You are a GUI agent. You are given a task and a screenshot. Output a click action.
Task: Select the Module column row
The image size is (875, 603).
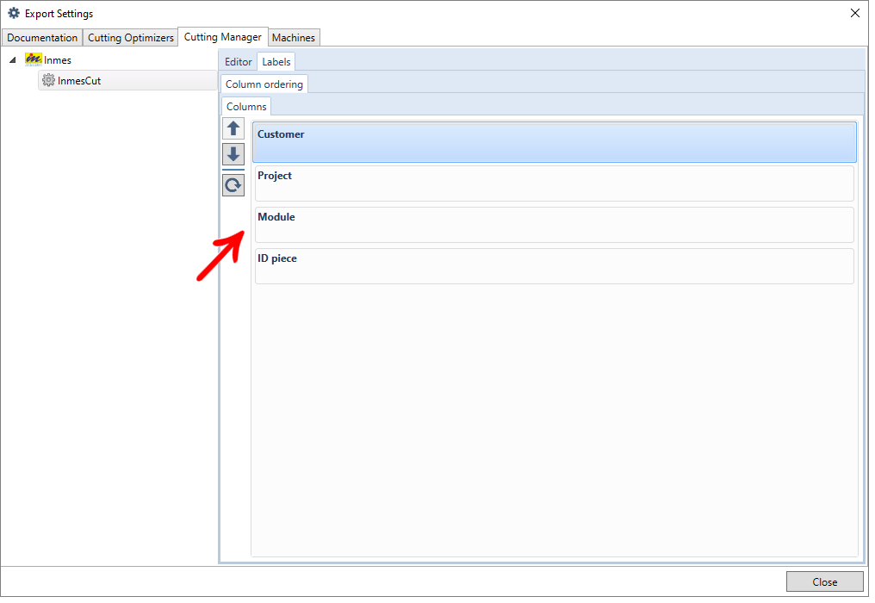pos(554,225)
